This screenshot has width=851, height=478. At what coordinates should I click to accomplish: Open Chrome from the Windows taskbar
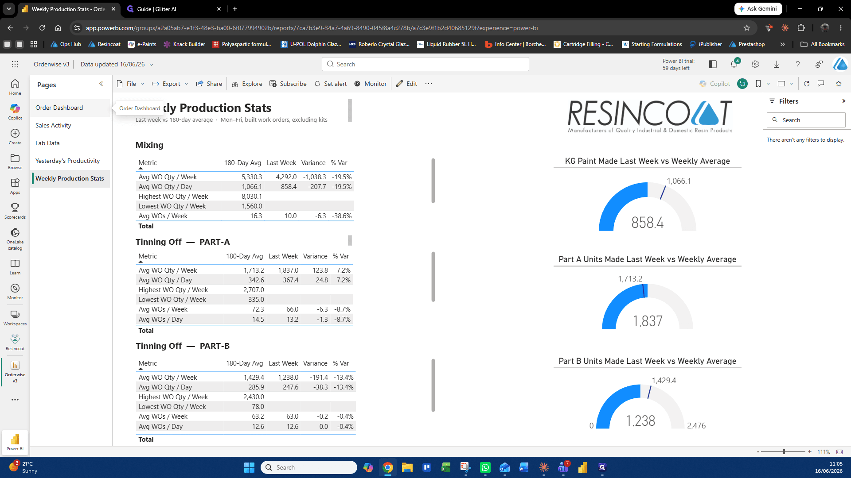(388, 467)
